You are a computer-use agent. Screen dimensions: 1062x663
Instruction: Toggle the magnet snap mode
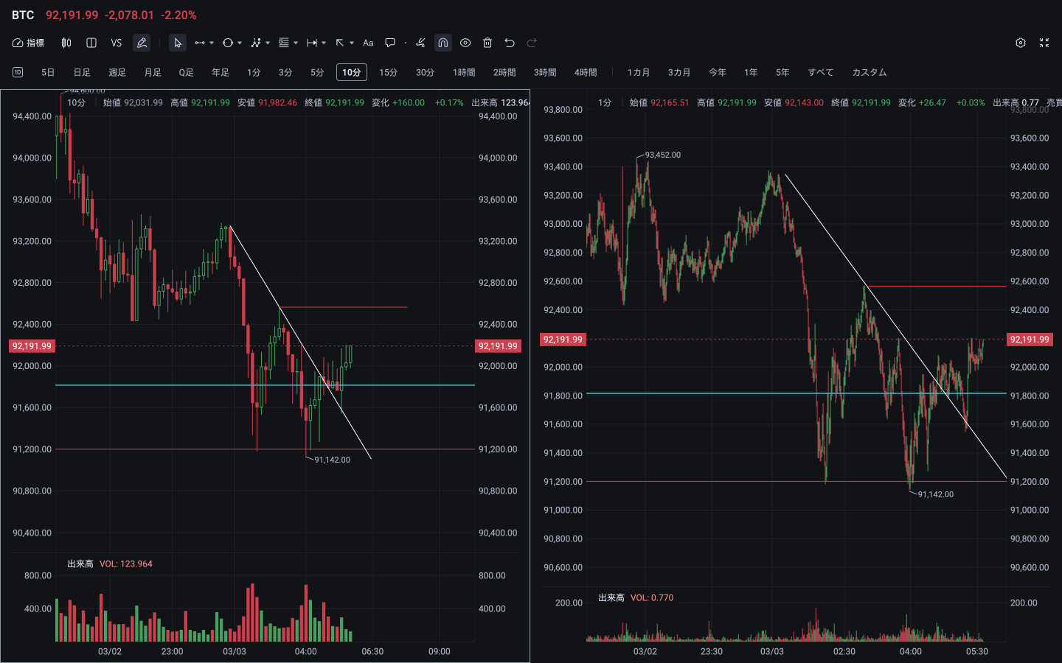[442, 43]
